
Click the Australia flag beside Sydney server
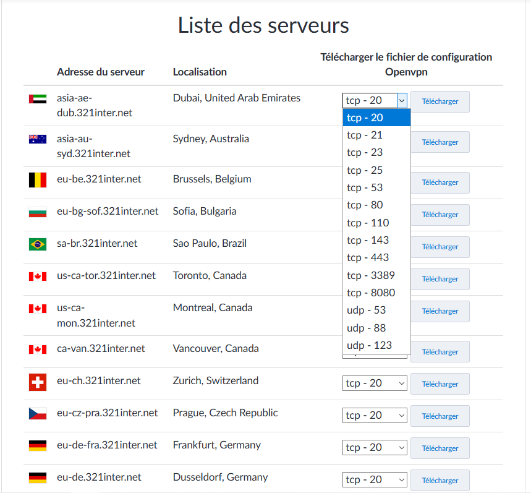(x=37, y=139)
